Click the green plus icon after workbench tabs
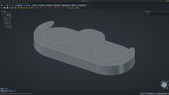The height and width of the screenshot is (95, 169). pos(88,5)
